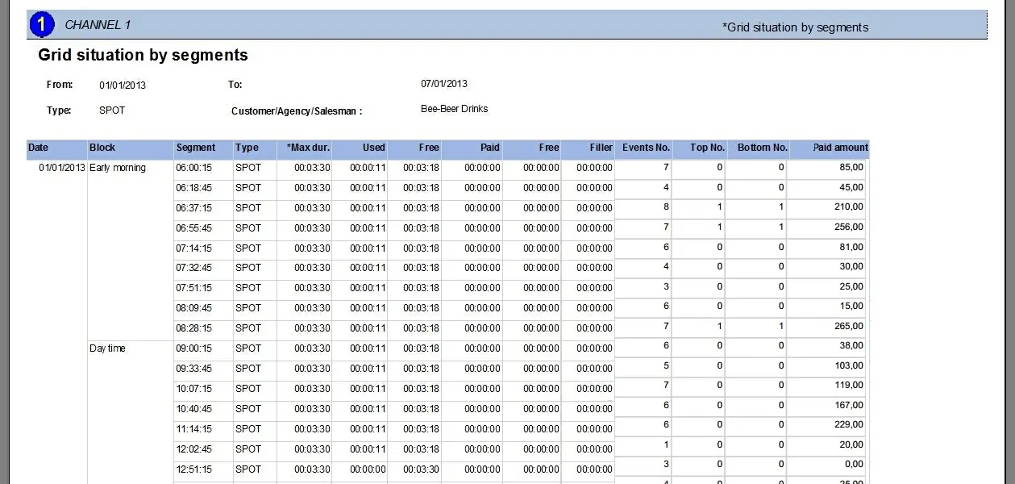
Task: Click the To date value 07/01/2013
Action: [444, 84]
